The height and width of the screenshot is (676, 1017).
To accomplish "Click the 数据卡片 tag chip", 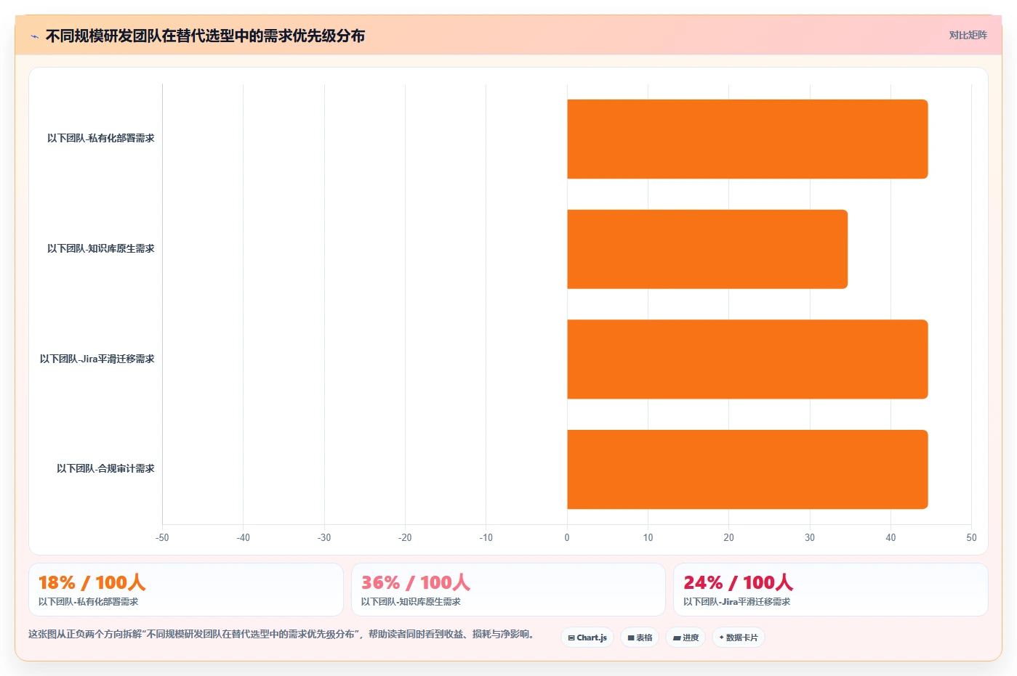I will point(739,638).
